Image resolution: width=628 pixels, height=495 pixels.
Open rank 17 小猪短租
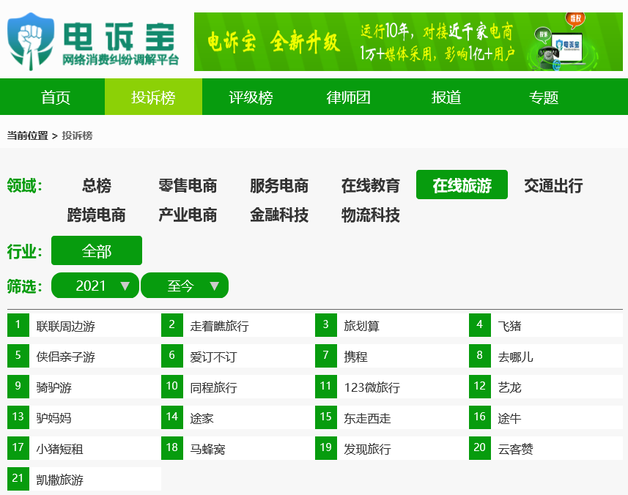point(84,448)
